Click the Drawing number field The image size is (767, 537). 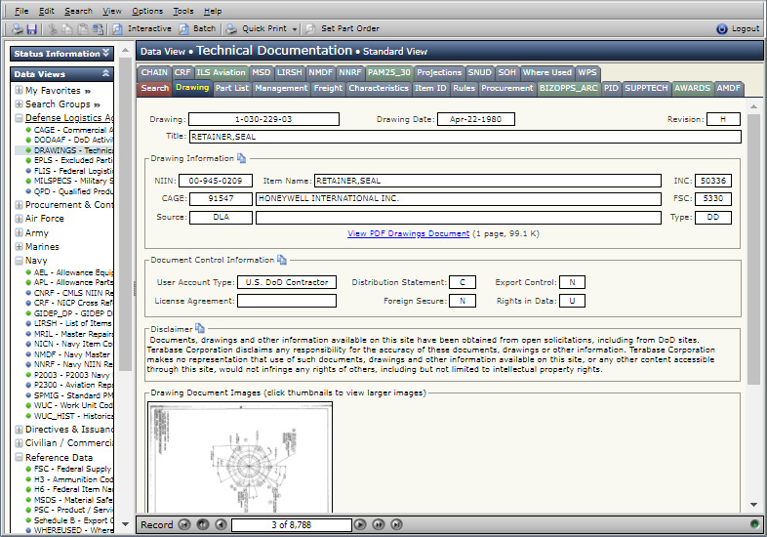point(263,119)
